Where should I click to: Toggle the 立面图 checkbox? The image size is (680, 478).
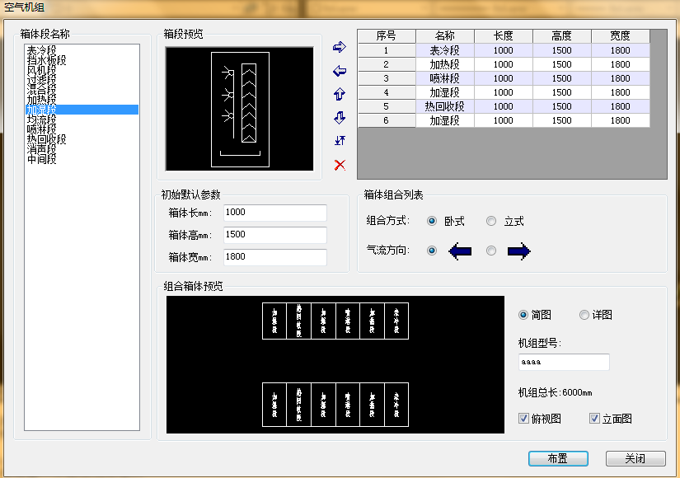594,419
